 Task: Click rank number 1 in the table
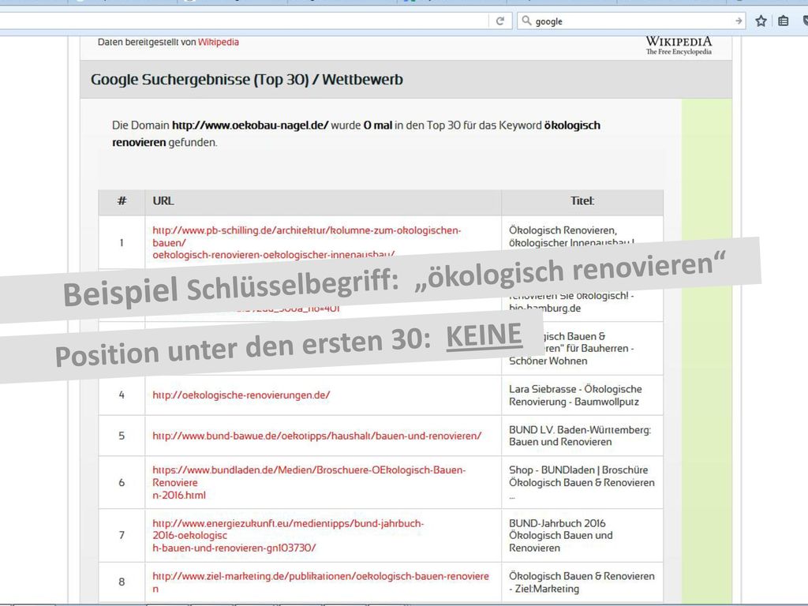click(x=122, y=242)
